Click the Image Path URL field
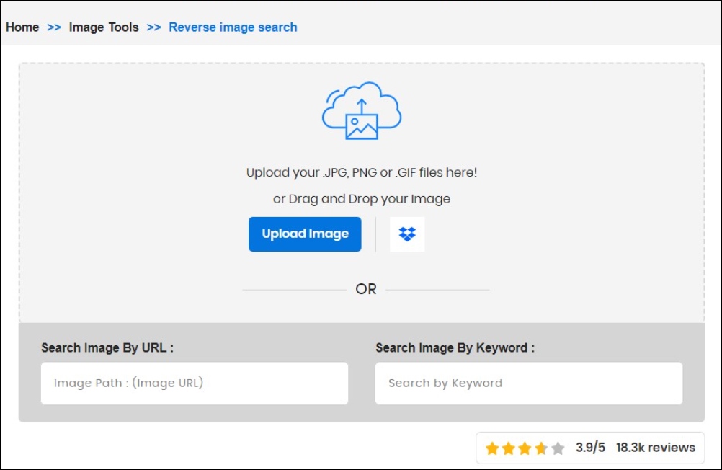 (x=193, y=383)
